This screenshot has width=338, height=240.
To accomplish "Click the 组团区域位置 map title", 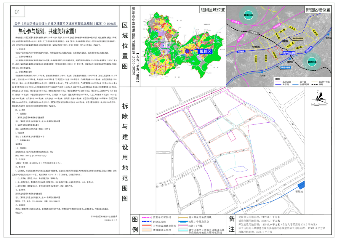I will (x=213, y=10).
